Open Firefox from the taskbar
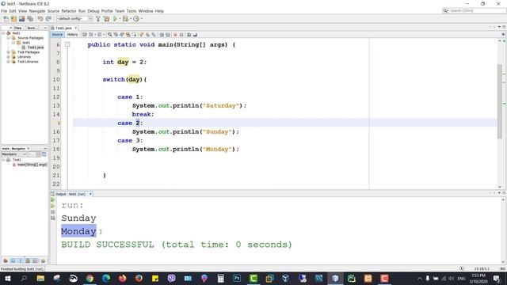This screenshot has width=507, height=285. tap(123, 278)
